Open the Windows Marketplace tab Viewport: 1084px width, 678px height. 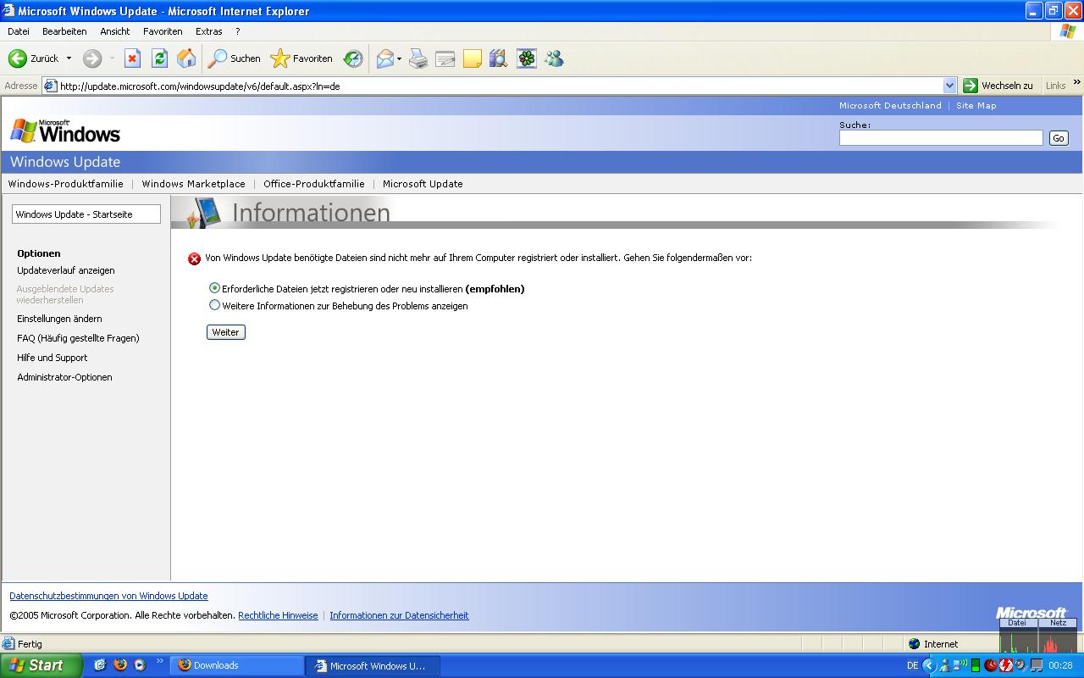click(193, 184)
